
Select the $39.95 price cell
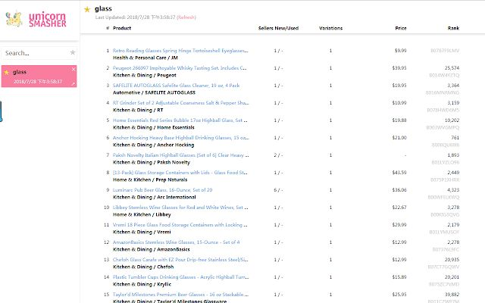coord(399,67)
